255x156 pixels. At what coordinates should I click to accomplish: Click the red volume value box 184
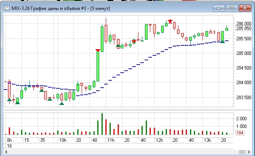click(239, 133)
